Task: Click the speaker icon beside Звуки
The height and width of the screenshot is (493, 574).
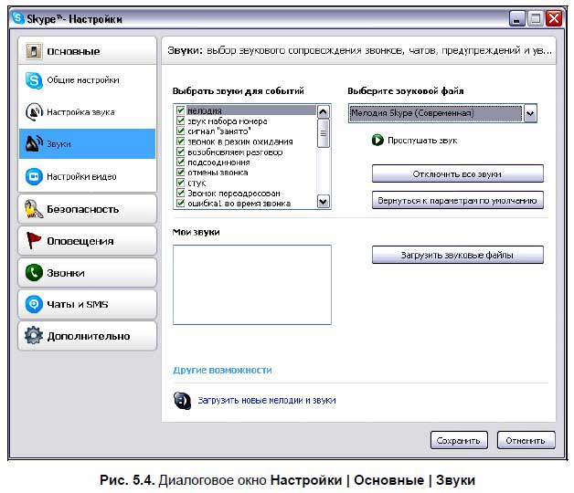Action: click(x=33, y=144)
